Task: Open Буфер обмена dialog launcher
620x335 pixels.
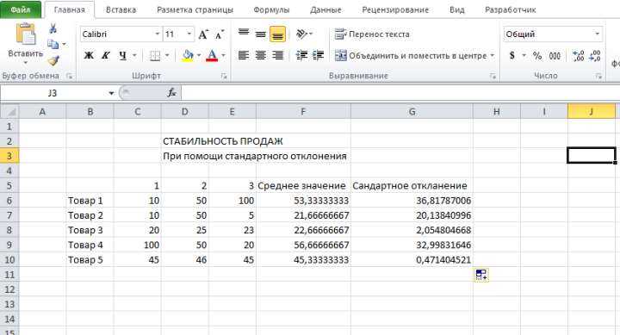Action: click(70, 76)
